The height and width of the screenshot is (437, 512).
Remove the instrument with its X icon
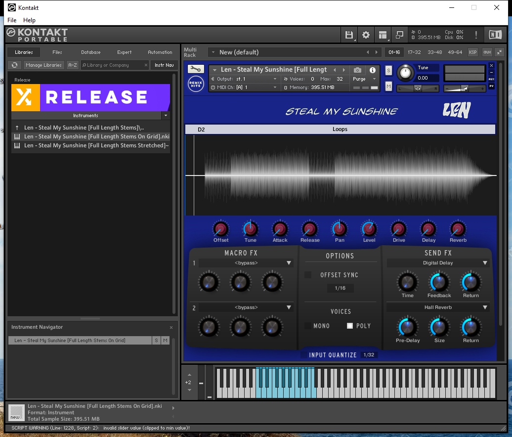pos(491,66)
